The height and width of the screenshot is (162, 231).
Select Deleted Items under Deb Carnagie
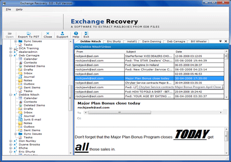click(x=34, y=66)
